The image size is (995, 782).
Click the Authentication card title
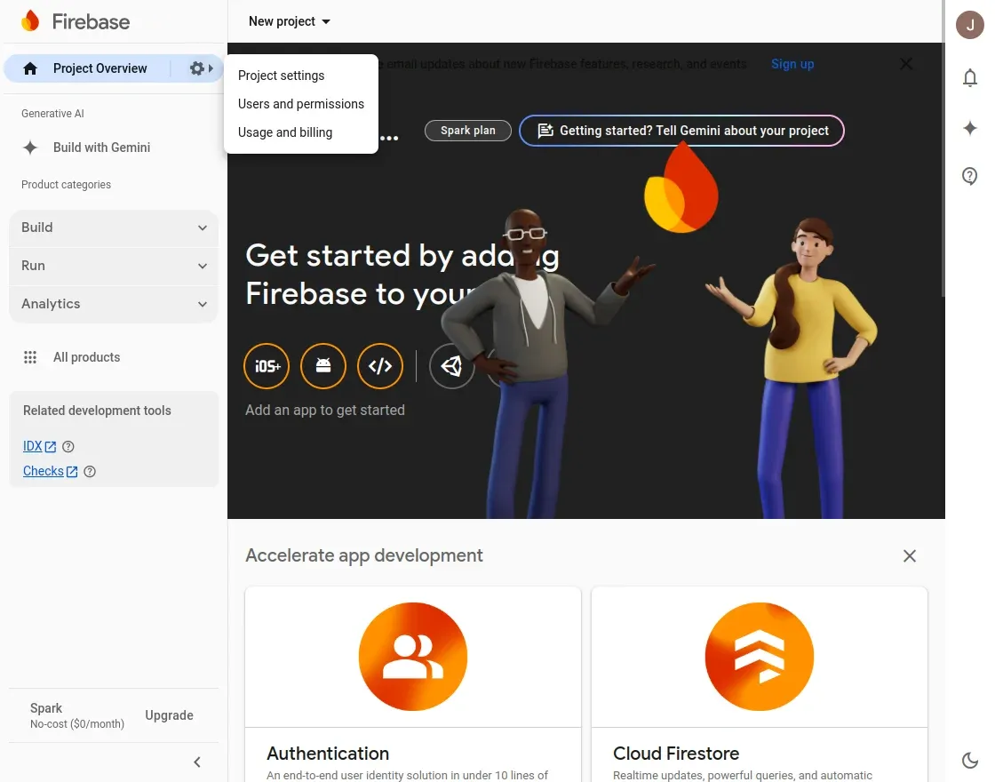(328, 754)
